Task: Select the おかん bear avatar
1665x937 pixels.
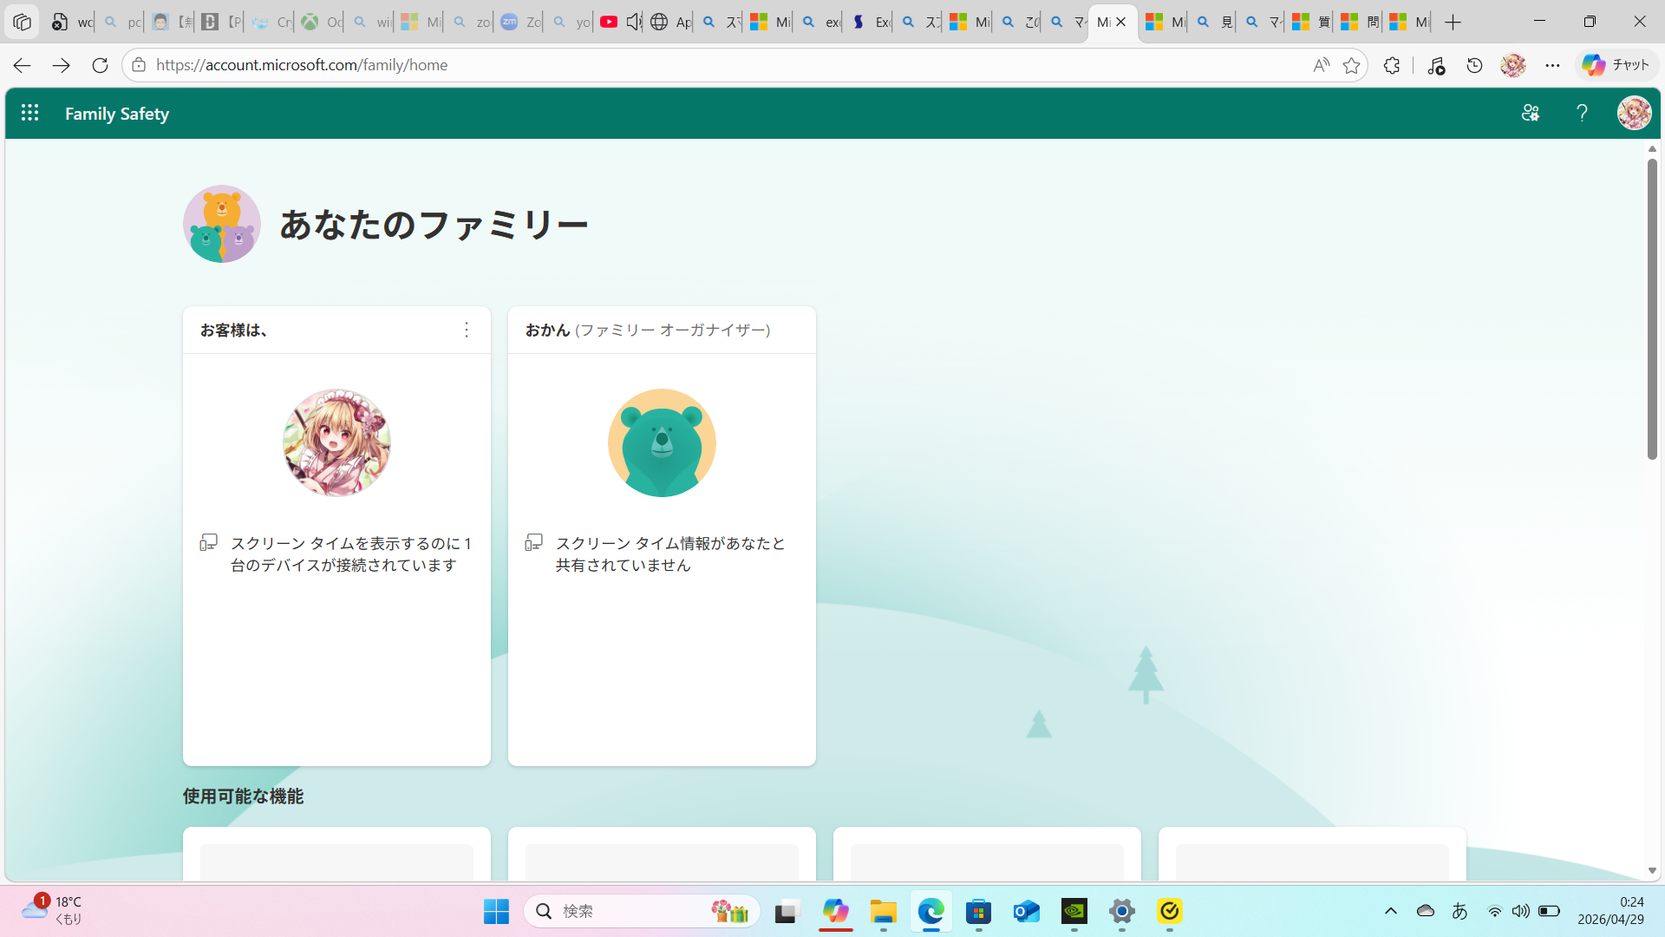Action: 662,442
